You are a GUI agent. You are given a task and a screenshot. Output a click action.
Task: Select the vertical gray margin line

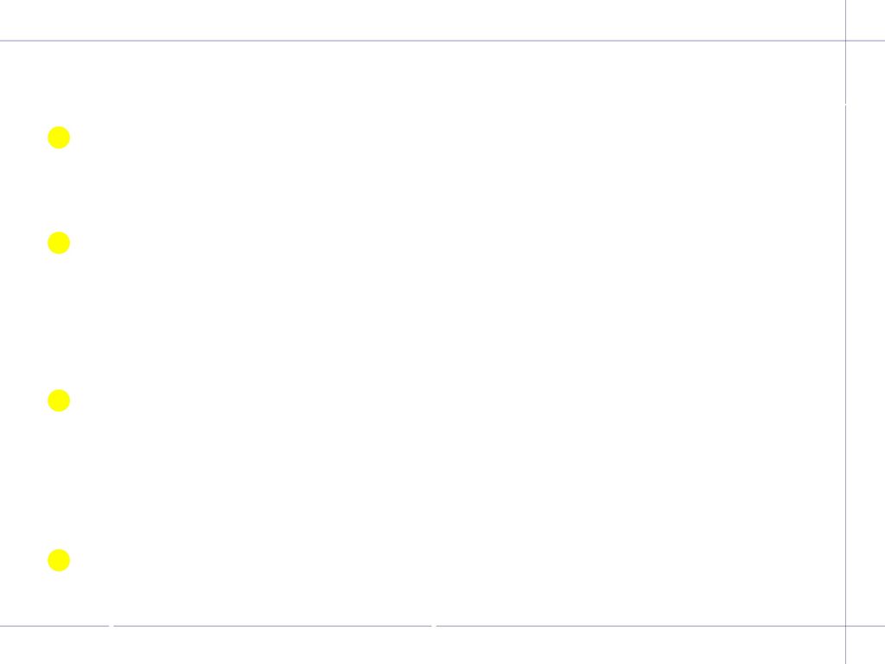[x=845, y=332]
